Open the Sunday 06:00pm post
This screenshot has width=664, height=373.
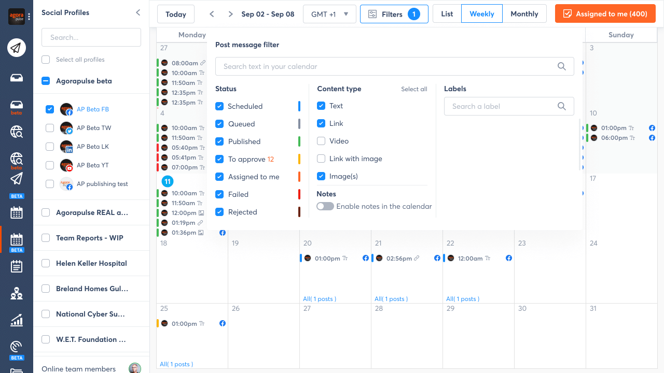[621, 138]
